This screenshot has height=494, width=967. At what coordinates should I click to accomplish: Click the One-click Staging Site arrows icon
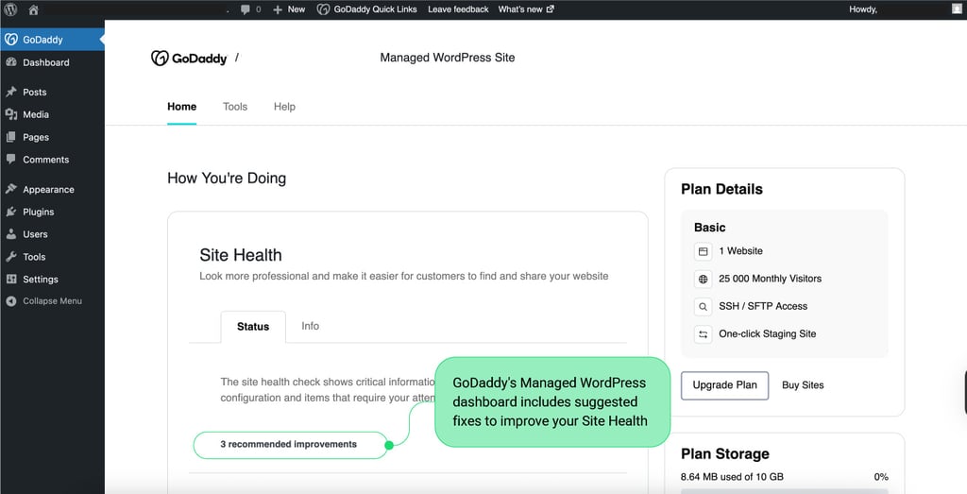tap(703, 334)
